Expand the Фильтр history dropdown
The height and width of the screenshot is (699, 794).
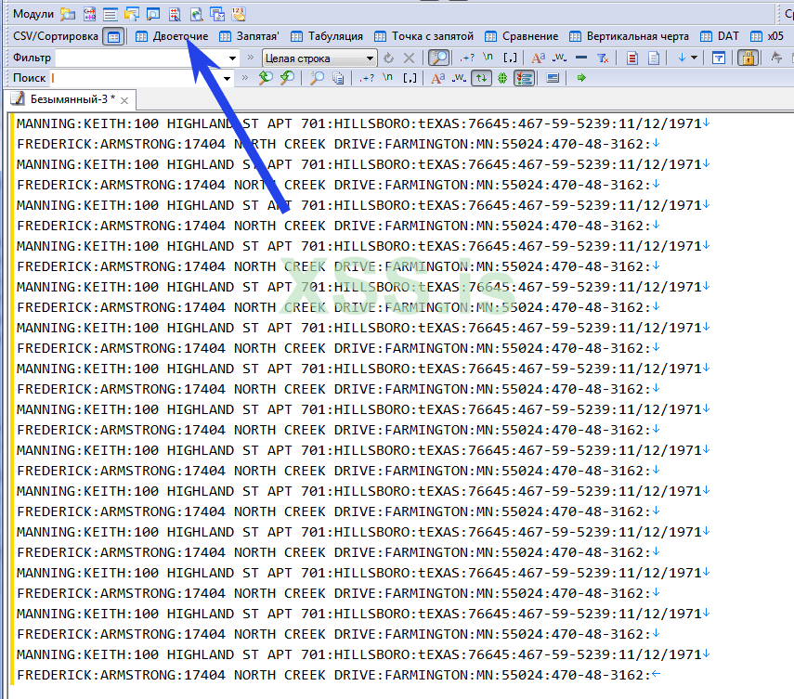click(x=232, y=58)
